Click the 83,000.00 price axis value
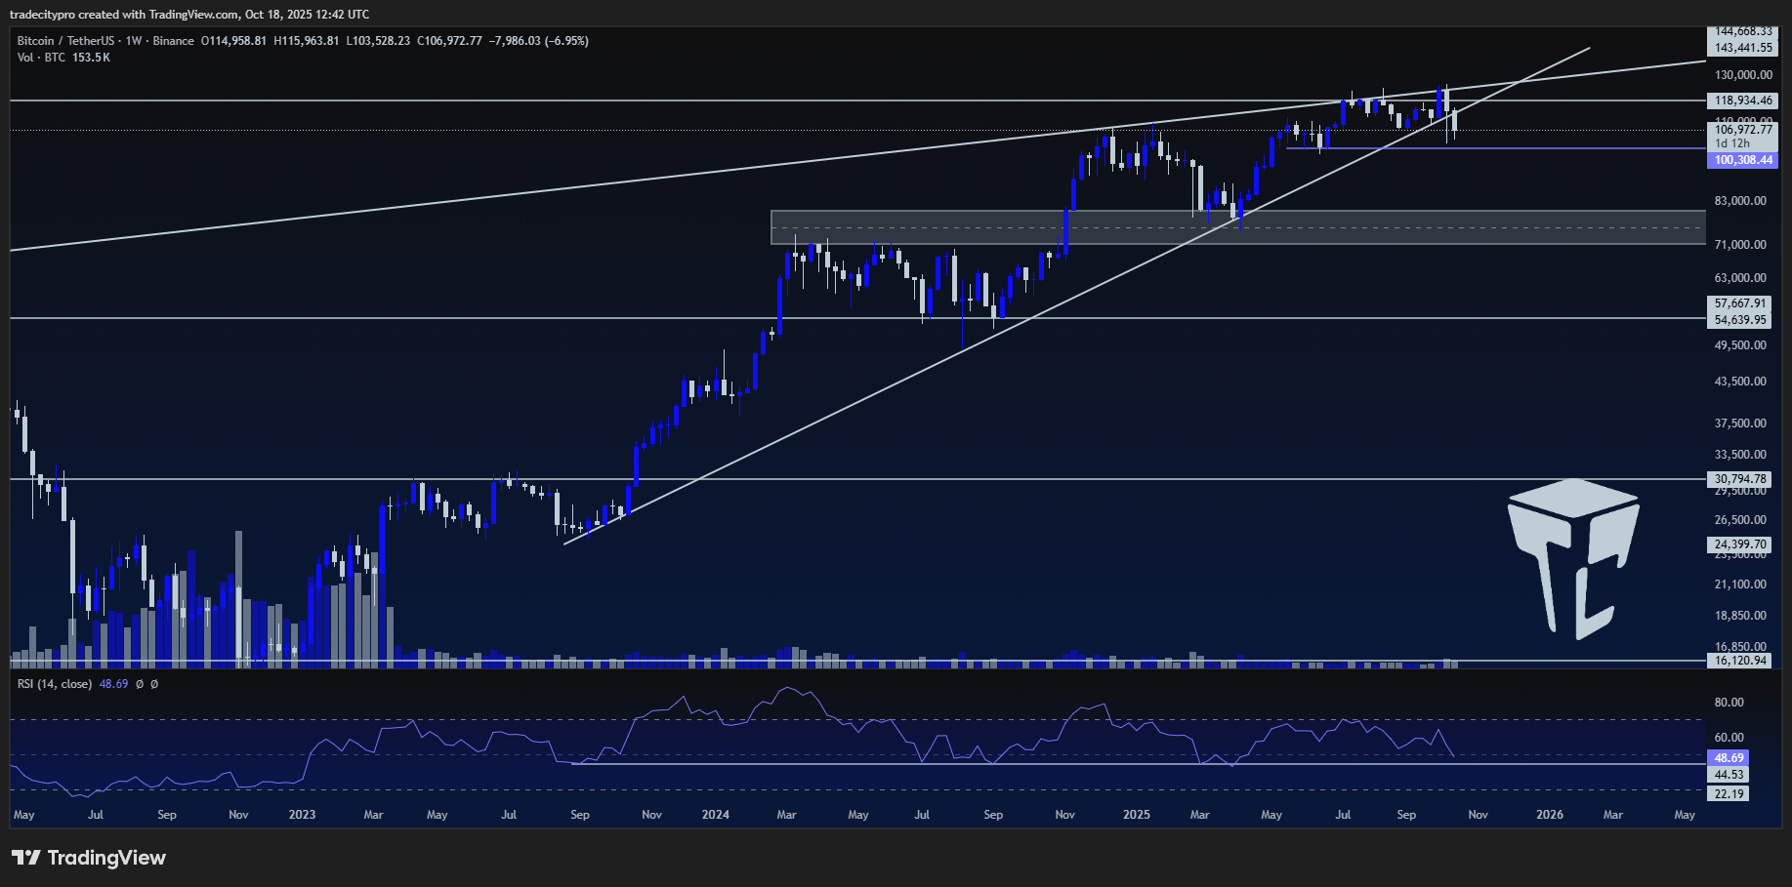 (1740, 201)
